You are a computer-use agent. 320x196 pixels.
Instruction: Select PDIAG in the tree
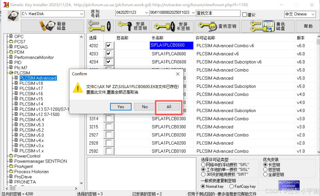click(21, 47)
